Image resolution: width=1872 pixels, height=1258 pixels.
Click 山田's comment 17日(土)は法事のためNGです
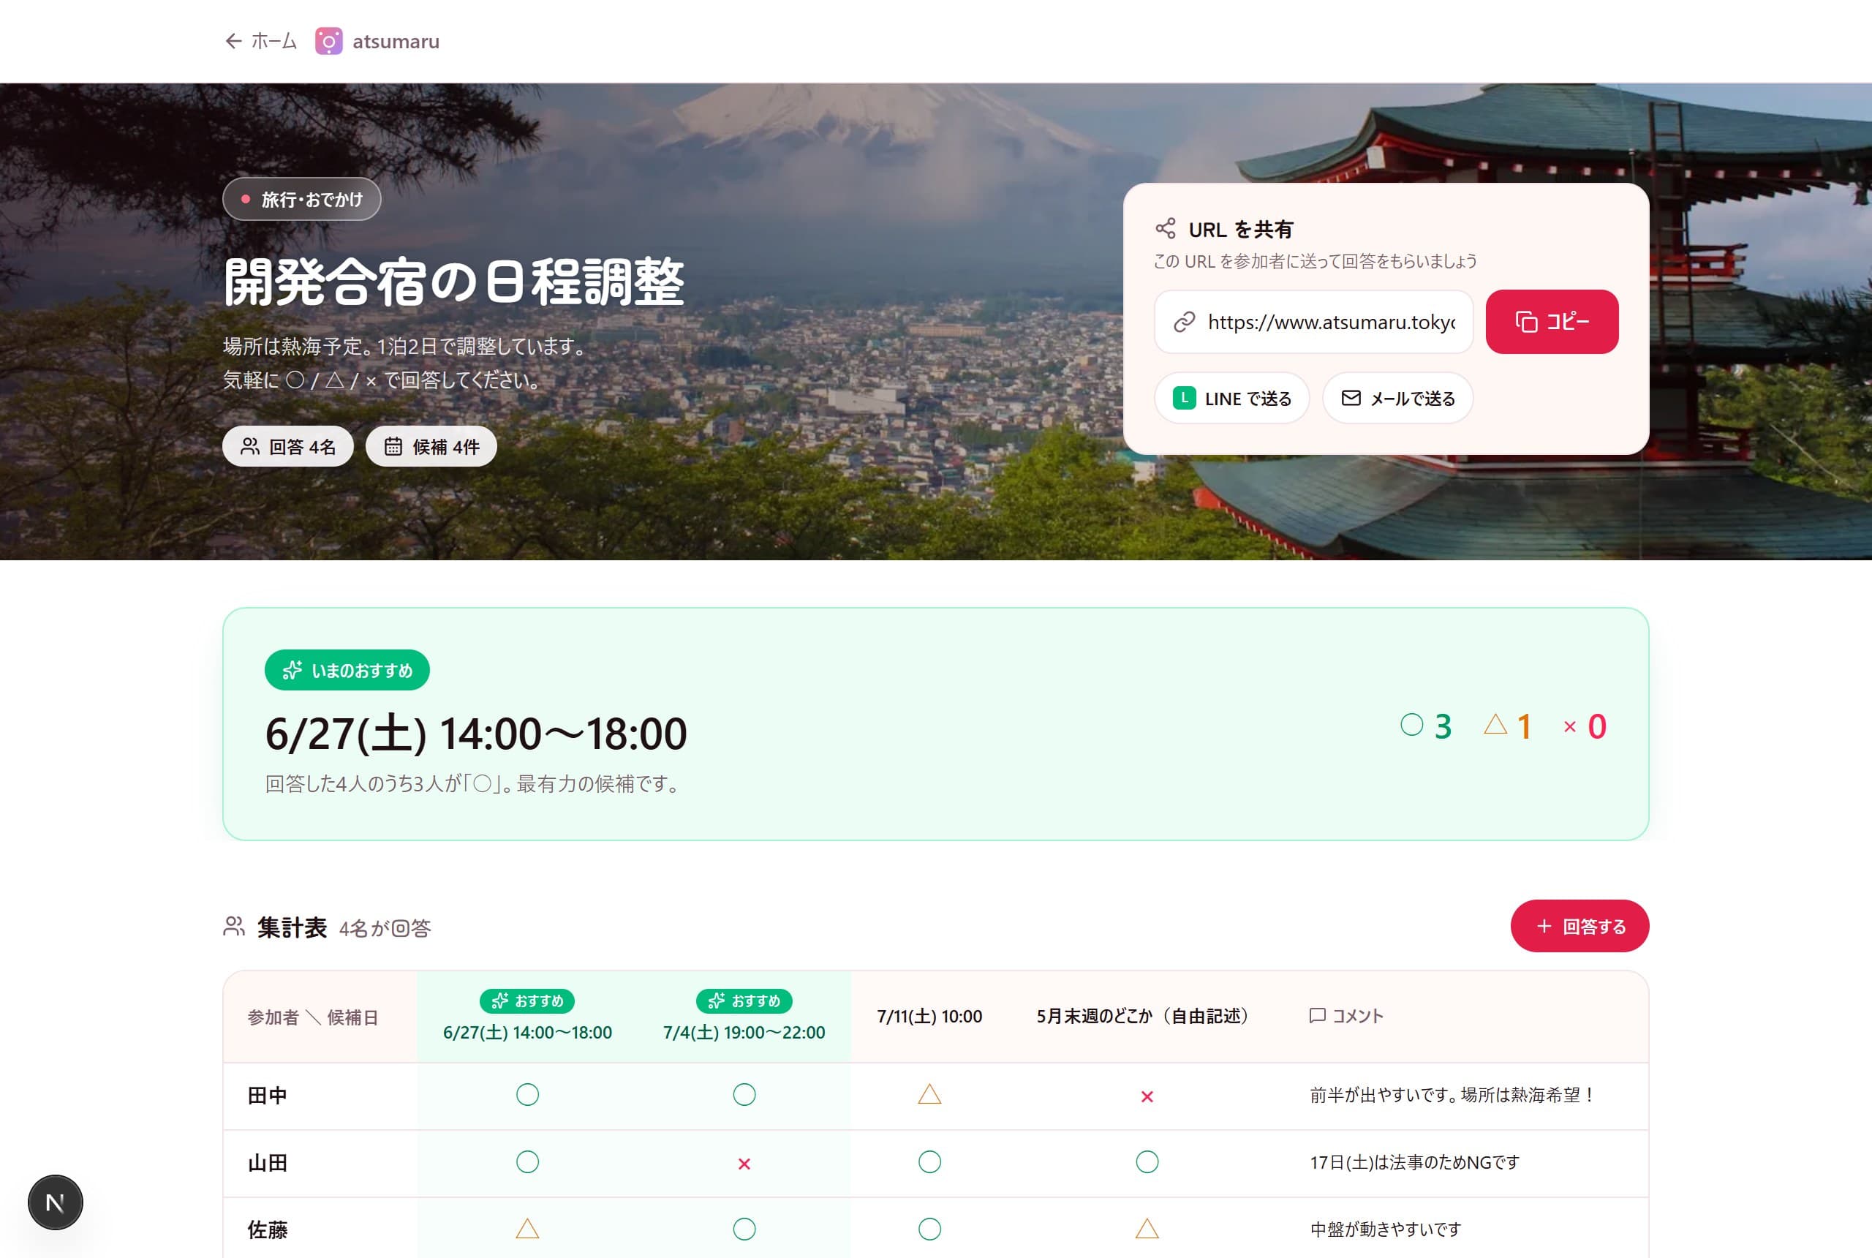point(1415,1164)
